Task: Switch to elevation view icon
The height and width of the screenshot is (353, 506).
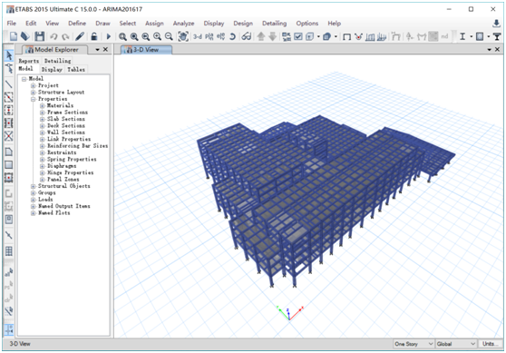Action: 220,37
